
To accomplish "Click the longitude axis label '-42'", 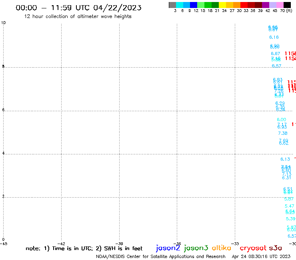I will (x=61, y=244).
